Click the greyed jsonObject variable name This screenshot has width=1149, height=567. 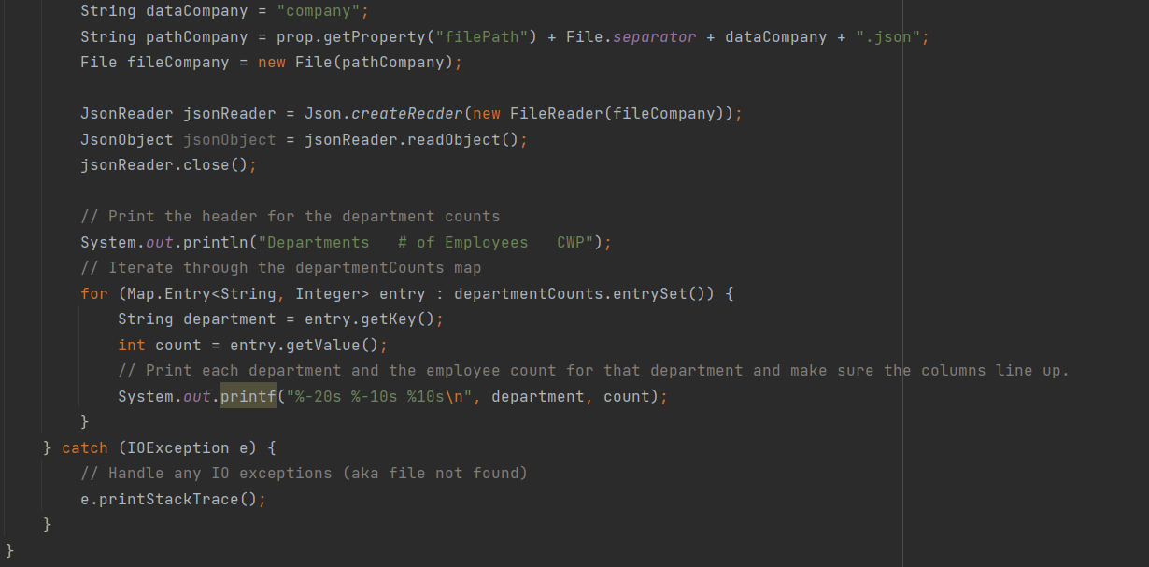pos(230,139)
